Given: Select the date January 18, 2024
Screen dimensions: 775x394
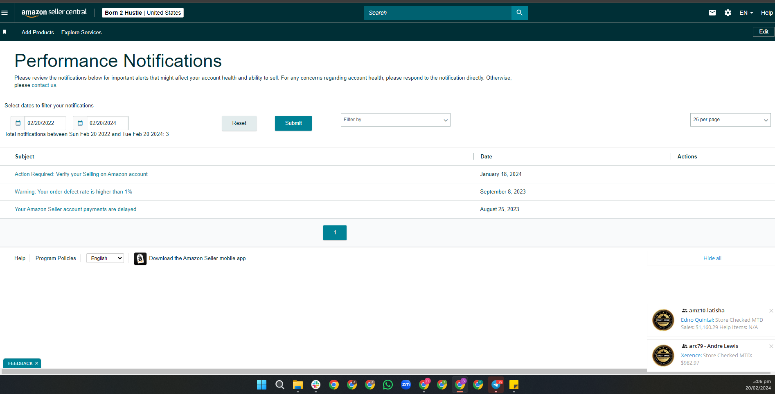Looking at the screenshot, I should pyautogui.click(x=501, y=174).
